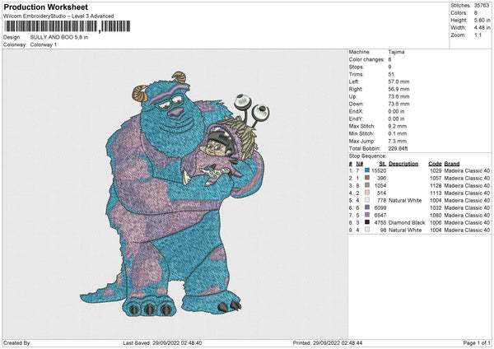Click stitch count '15520' in row 1
Viewport: 494px width, 349px height.
[x=379, y=170]
